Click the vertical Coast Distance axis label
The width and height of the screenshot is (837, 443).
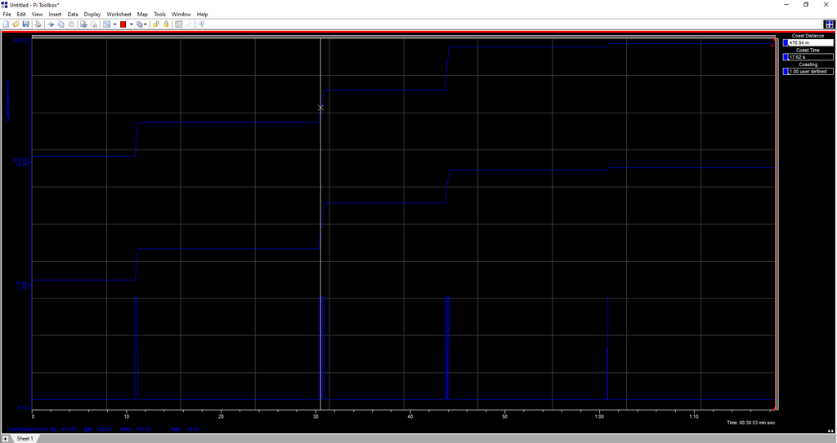tap(8, 100)
